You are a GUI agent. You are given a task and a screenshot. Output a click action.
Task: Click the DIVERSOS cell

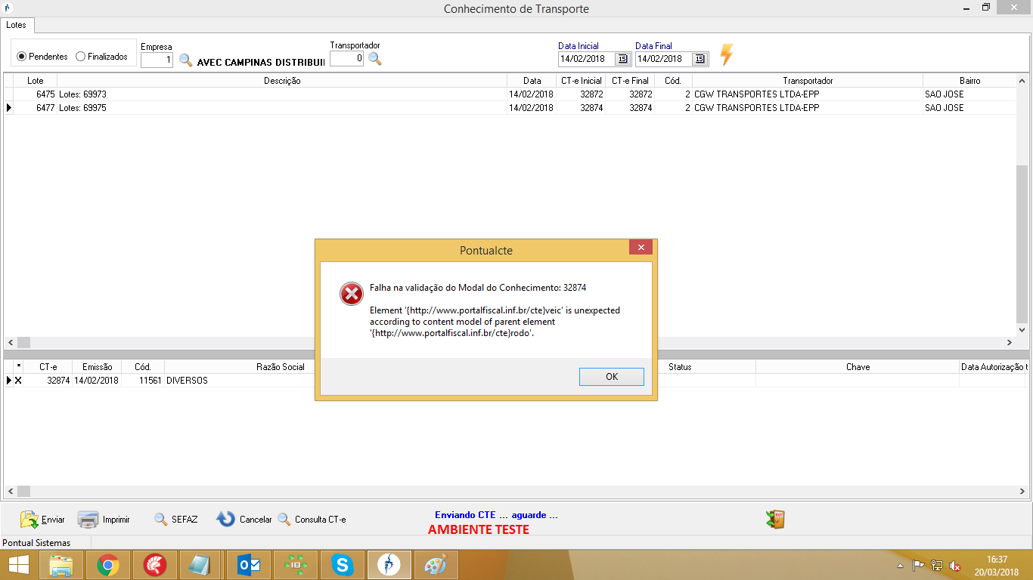point(187,381)
